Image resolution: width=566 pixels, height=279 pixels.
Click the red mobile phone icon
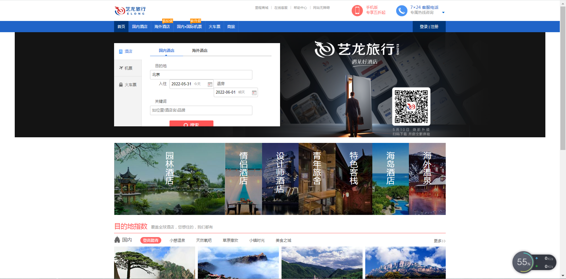tap(357, 11)
